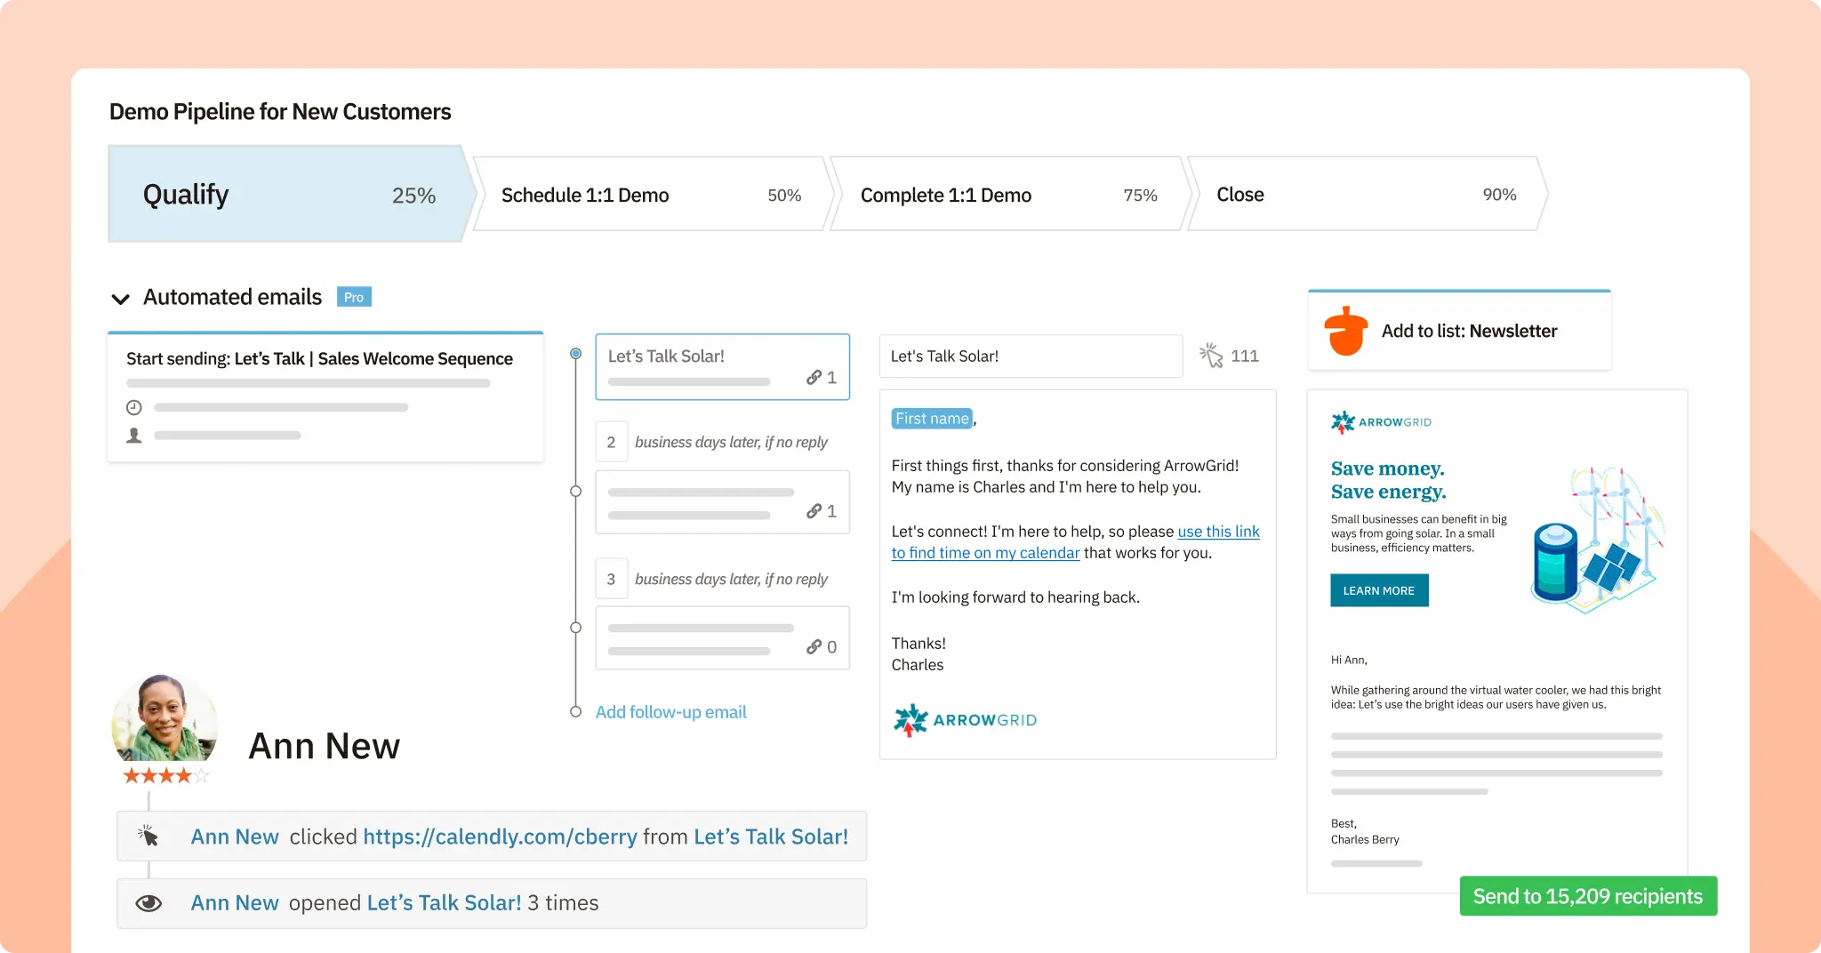Collapse the Automated emails section

pyautogui.click(x=121, y=298)
